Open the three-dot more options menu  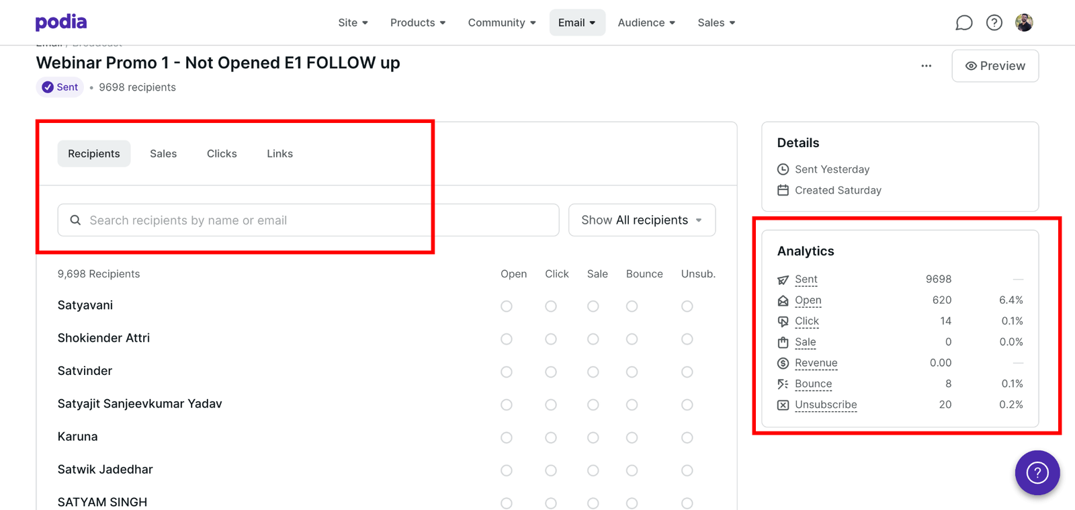coord(926,66)
